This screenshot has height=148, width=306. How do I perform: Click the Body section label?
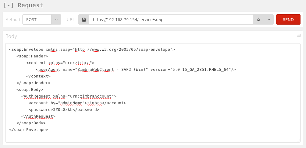pyautogui.click(x=11, y=36)
